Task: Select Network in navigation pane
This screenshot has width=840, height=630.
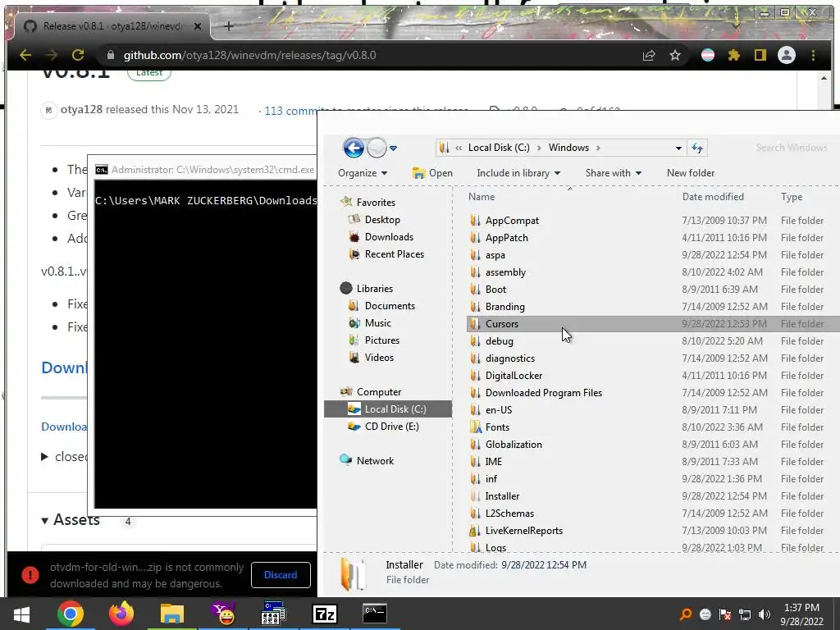Action: (374, 461)
